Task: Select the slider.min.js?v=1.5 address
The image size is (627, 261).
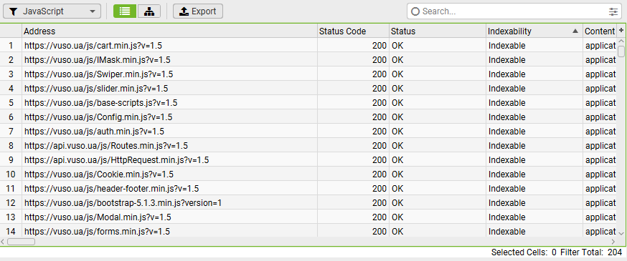Action: coord(96,89)
